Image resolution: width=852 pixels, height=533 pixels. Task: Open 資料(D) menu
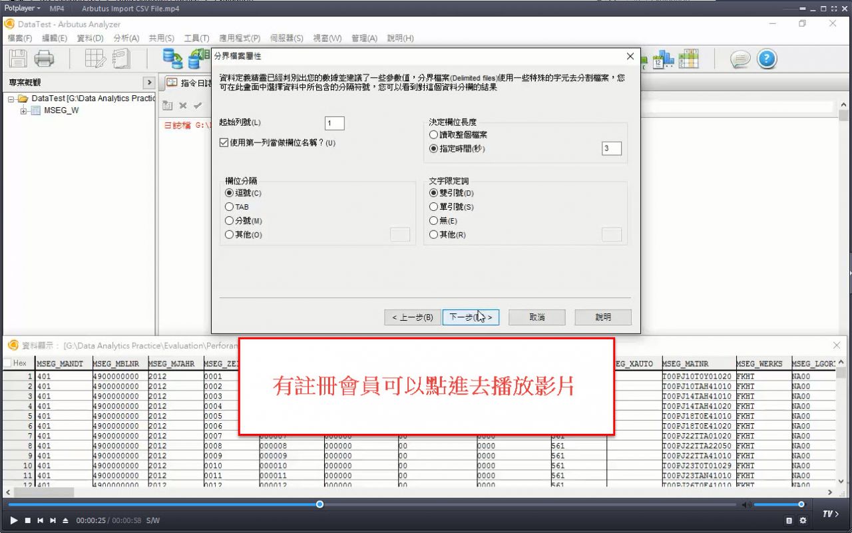[91, 39]
